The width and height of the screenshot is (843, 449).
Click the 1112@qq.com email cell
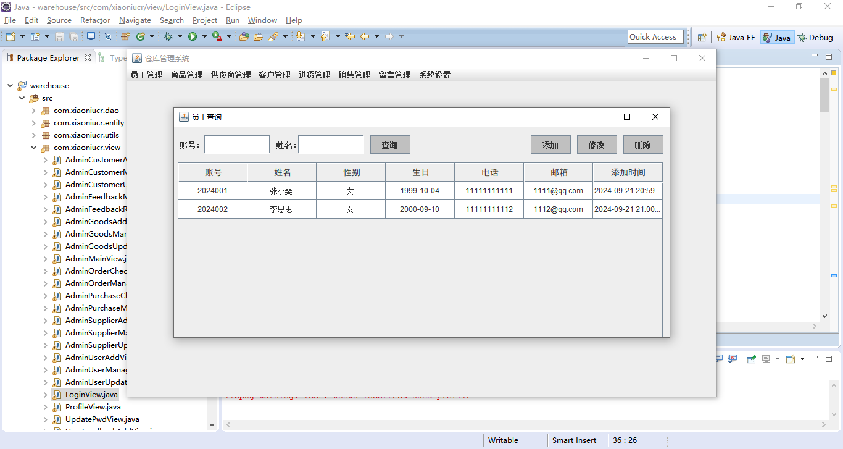pyautogui.click(x=558, y=209)
